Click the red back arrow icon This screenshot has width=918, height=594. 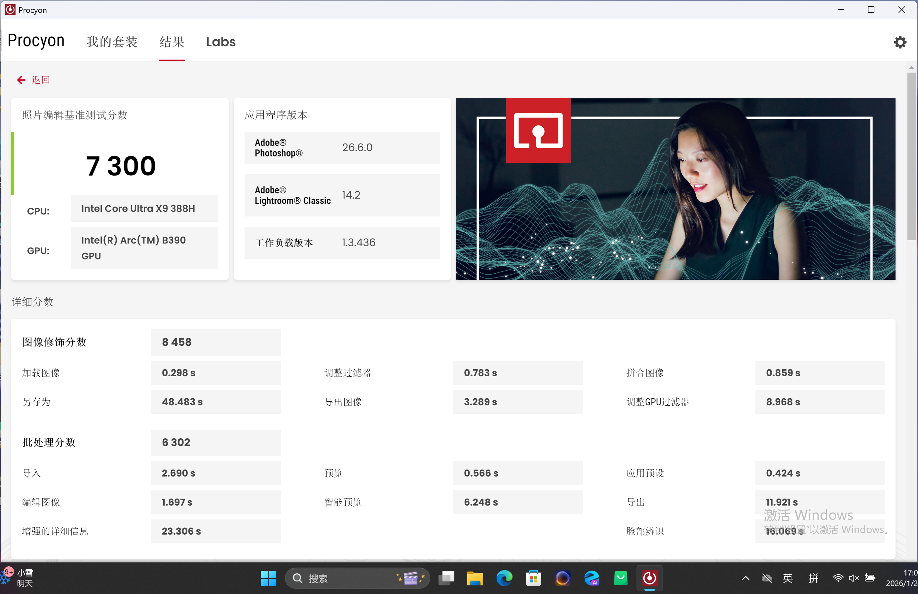tap(21, 80)
